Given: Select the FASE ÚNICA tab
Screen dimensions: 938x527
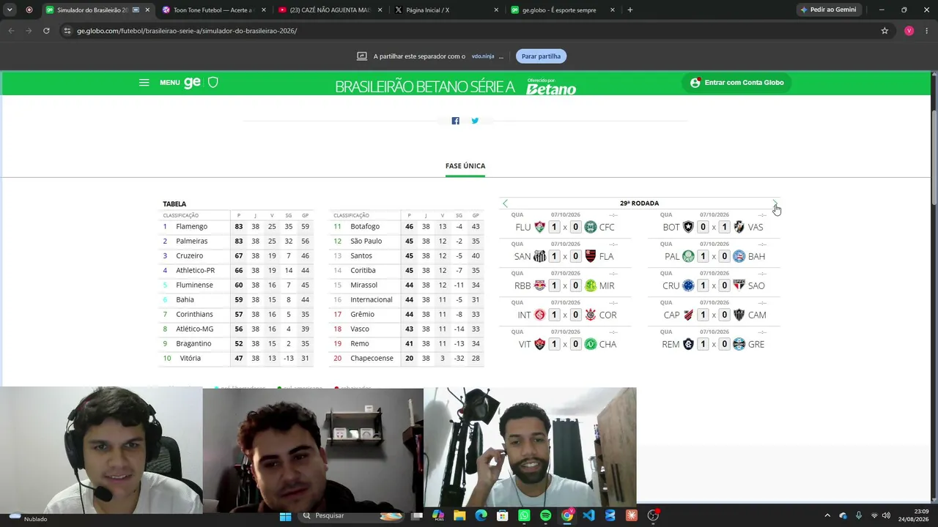Looking at the screenshot, I should pyautogui.click(x=465, y=166).
